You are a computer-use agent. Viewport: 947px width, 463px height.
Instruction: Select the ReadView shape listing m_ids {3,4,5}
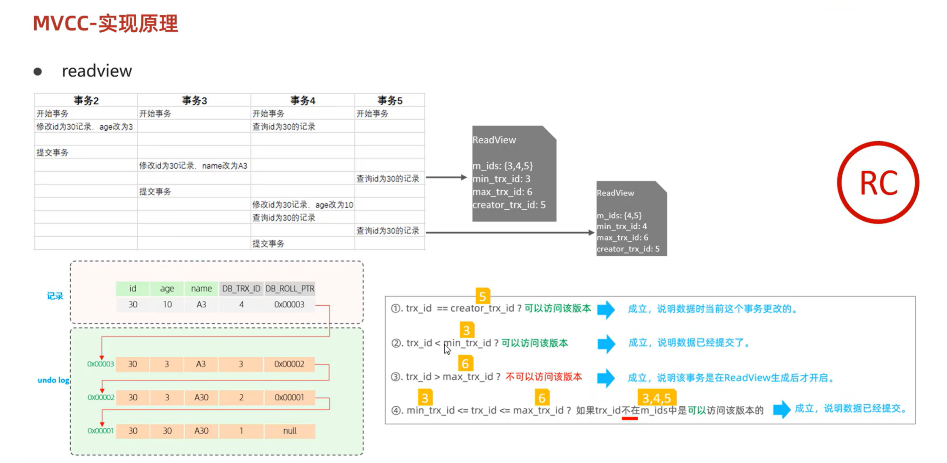click(x=514, y=173)
